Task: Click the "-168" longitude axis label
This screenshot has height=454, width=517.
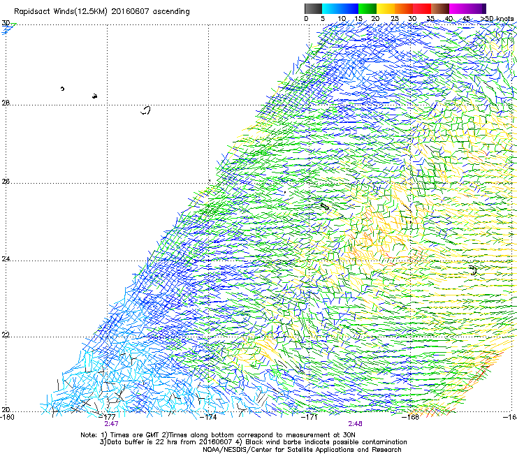Action: 411,417
